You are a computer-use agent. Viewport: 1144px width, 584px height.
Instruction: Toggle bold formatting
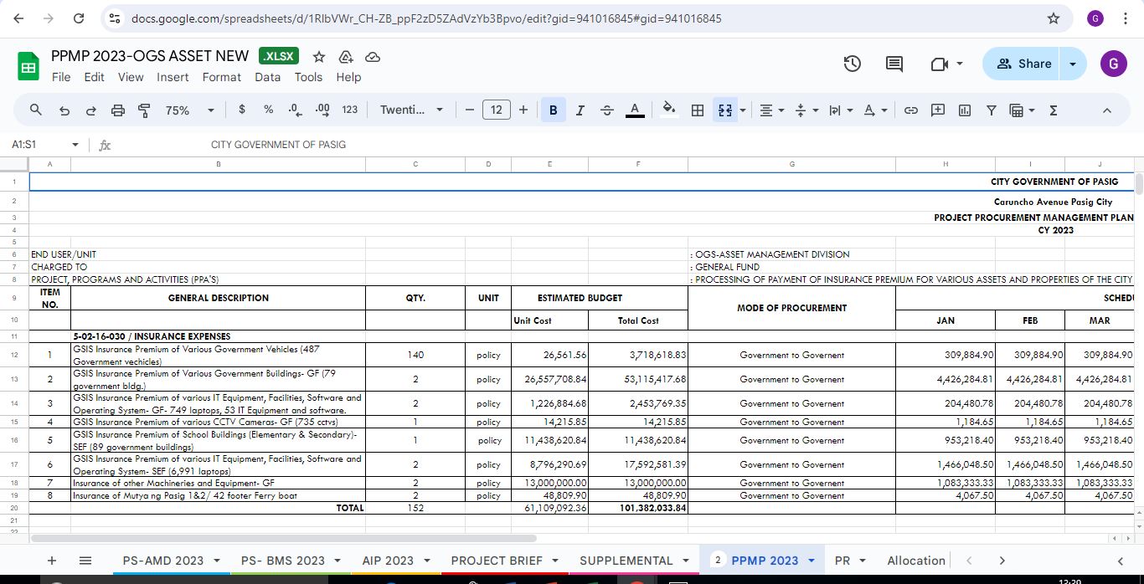[553, 110]
